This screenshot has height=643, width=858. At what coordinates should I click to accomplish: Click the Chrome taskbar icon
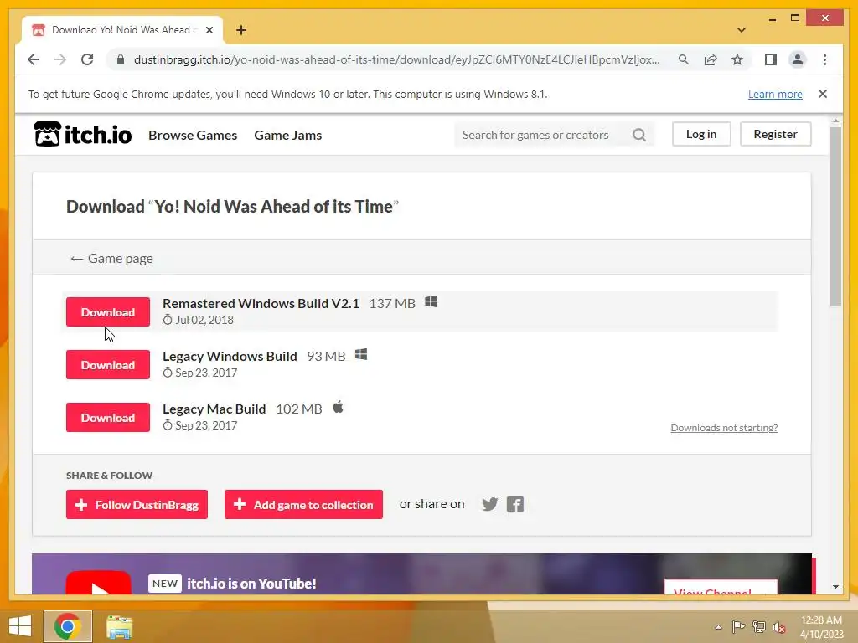coord(68,626)
